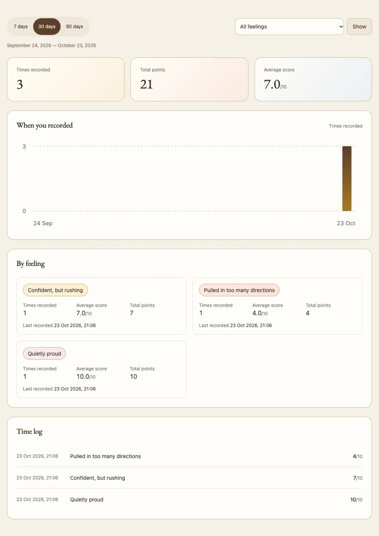The image size is (379, 536).
Task: Switch to the 90 days range
Action: [x=75, y=26]
